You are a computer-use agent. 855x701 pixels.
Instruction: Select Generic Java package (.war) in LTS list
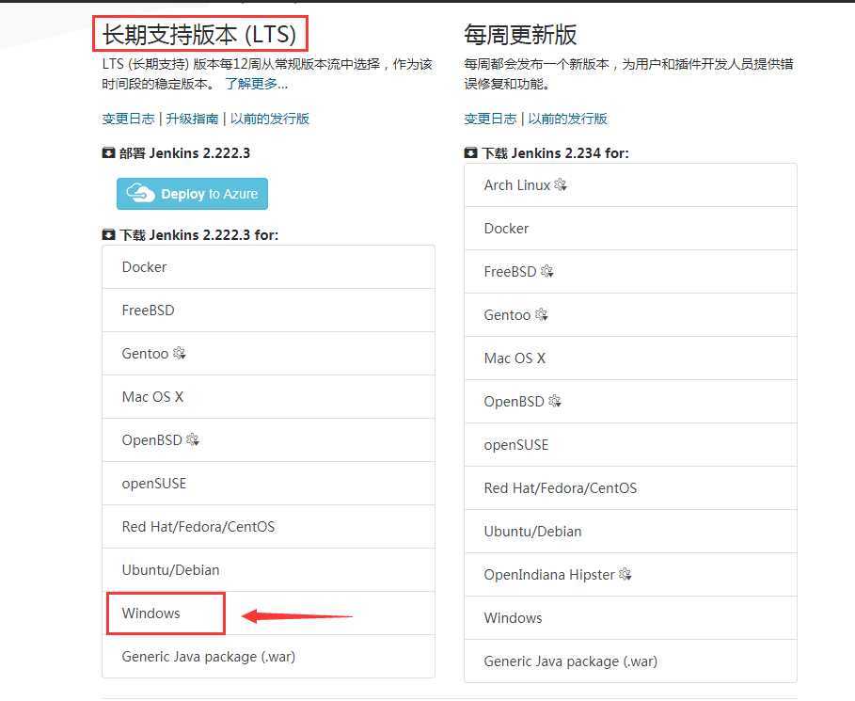click(x=268, y=656)
